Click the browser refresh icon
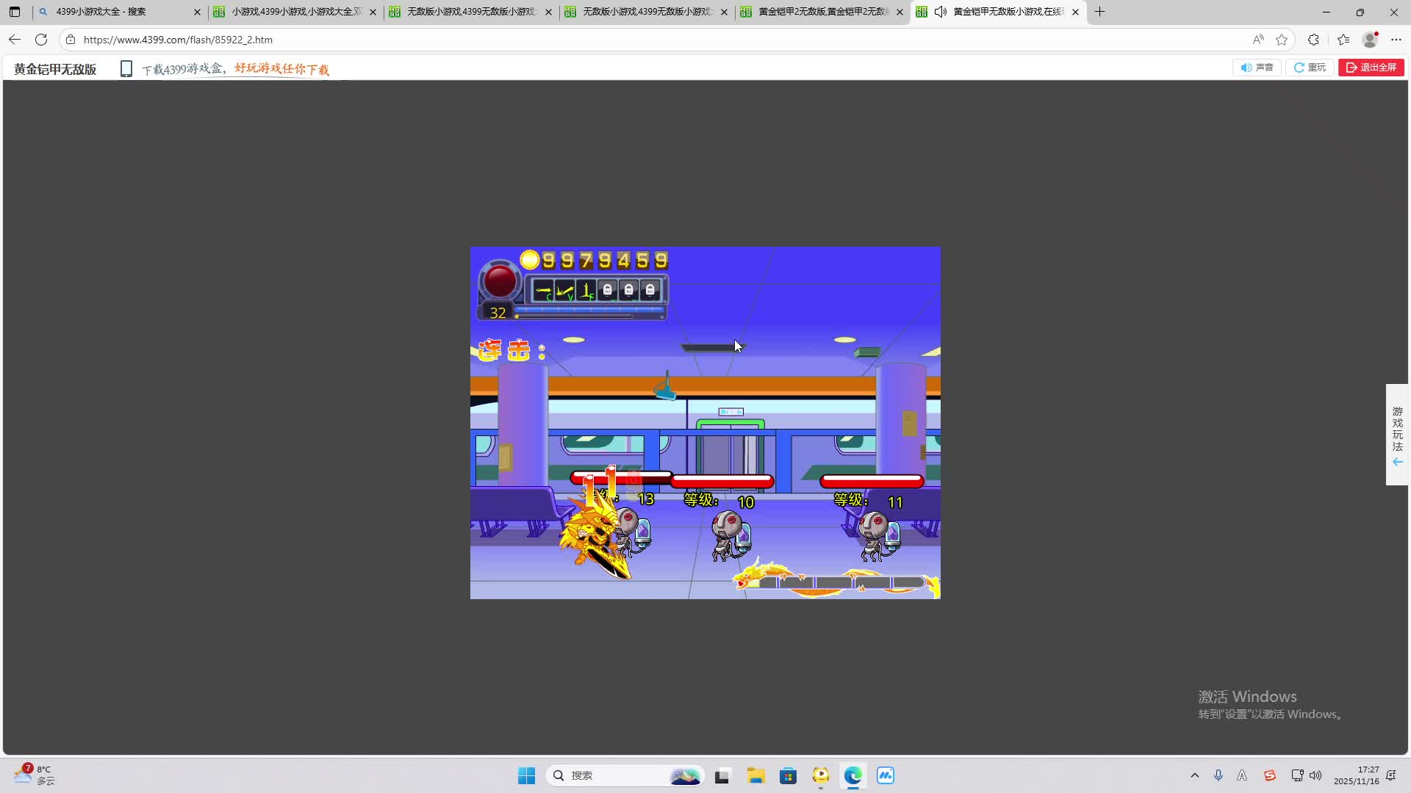1411x793 pixels. click(x=41, y=40)
